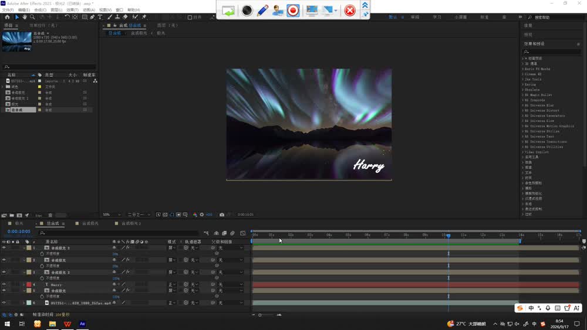
Task: Switch to the 合成极光 2 timeline tab
Action: tap(131, 223)
